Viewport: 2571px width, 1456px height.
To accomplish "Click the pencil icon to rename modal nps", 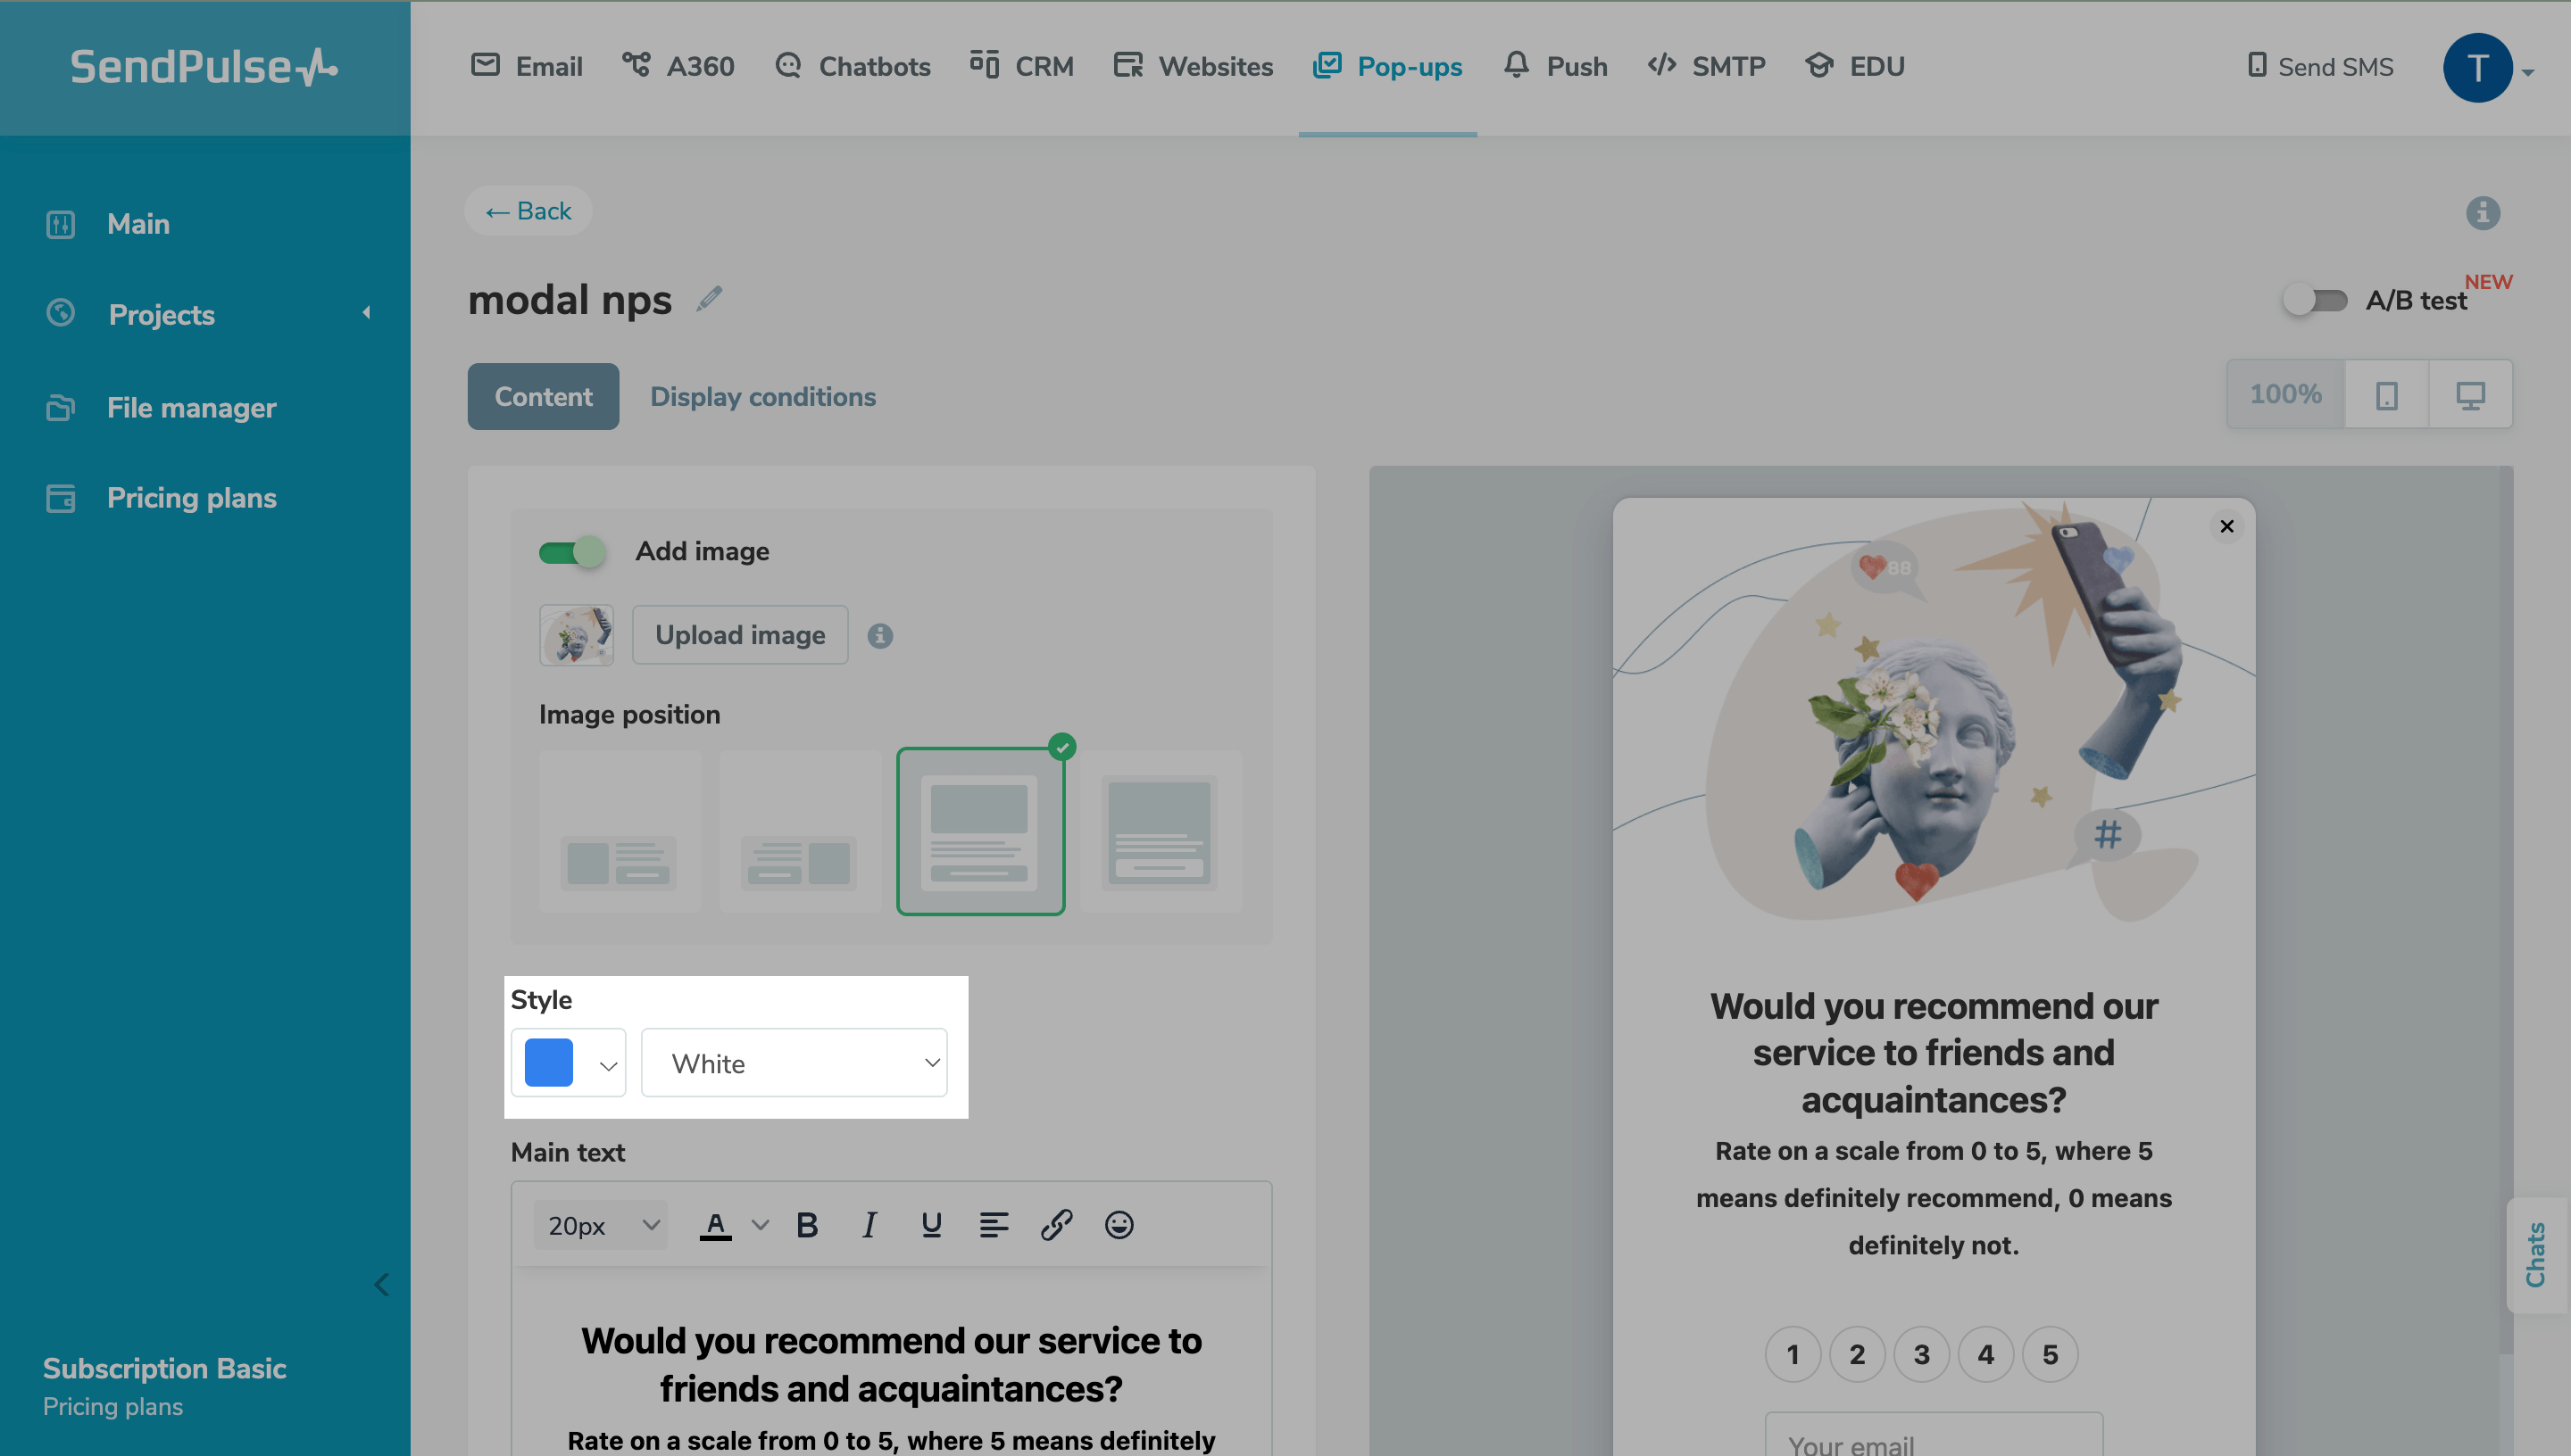I will (710, 299).
